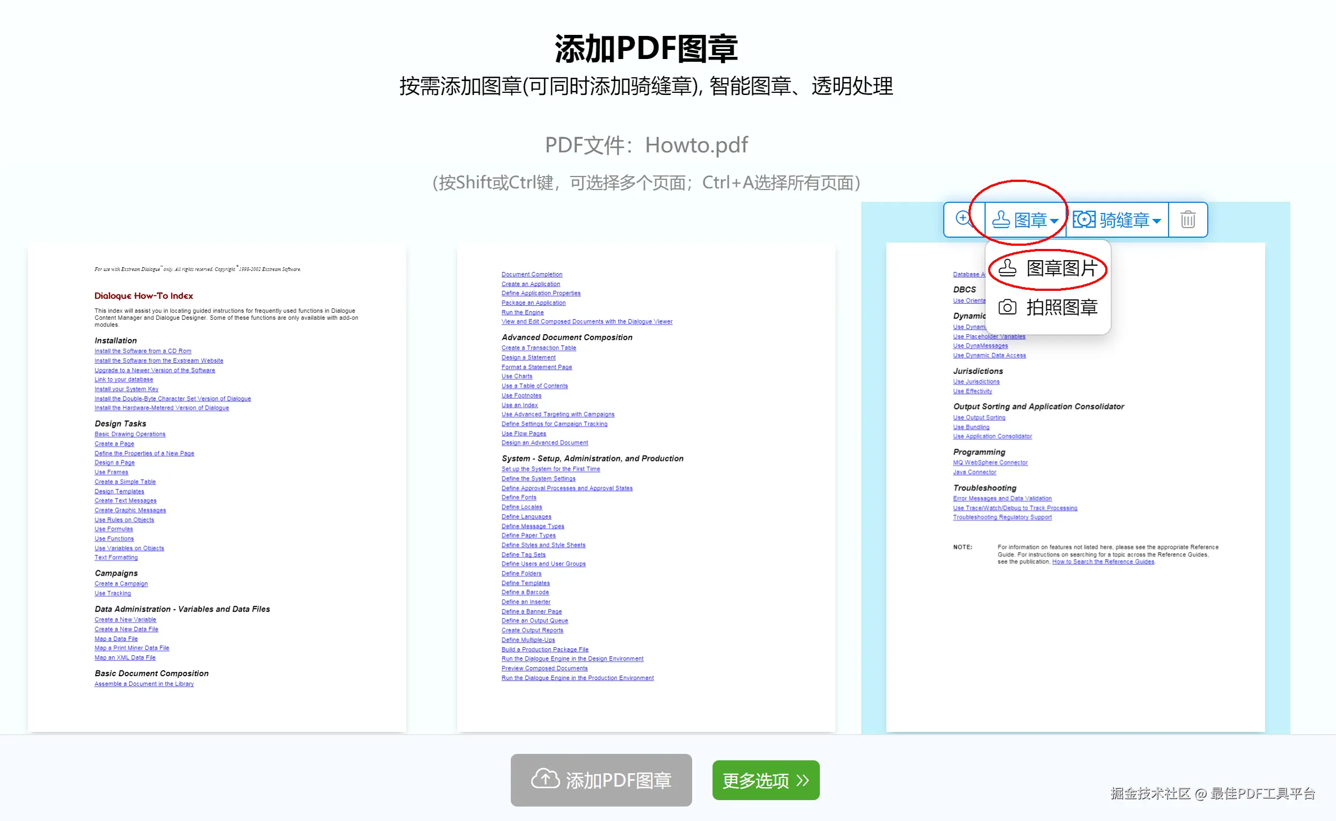Image resolution: width=1336 pixels, height=821 pixels.
Task: Choose 拍照图章 menu option
Action: click(x=1061, y=307)
